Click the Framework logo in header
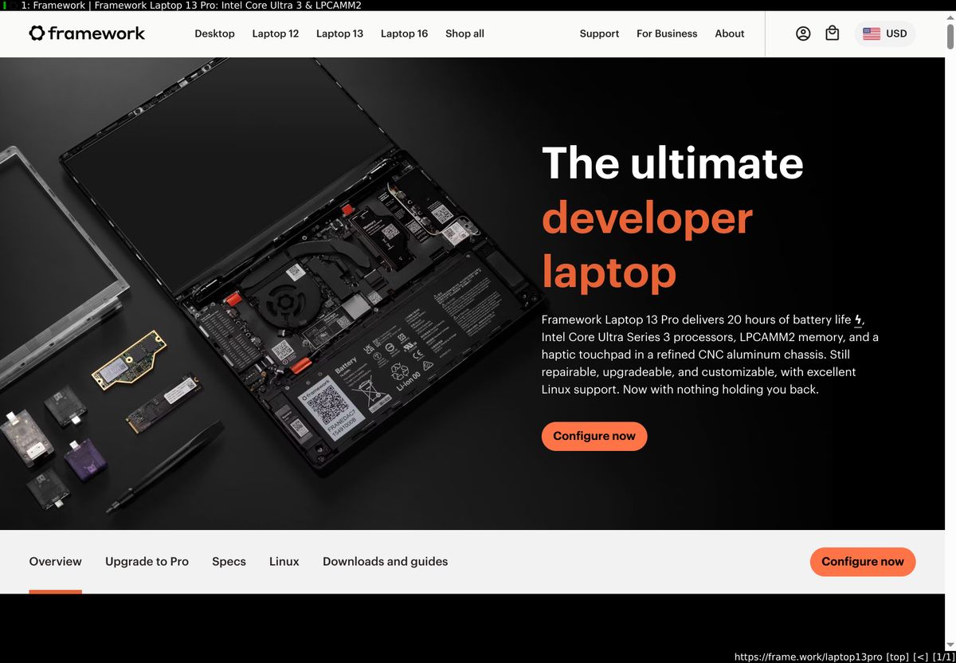 (x=87, y=33)
